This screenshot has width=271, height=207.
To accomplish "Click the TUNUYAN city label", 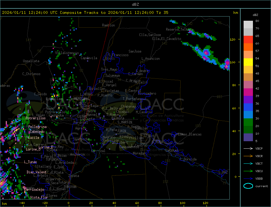I will (x=70, y=187).
